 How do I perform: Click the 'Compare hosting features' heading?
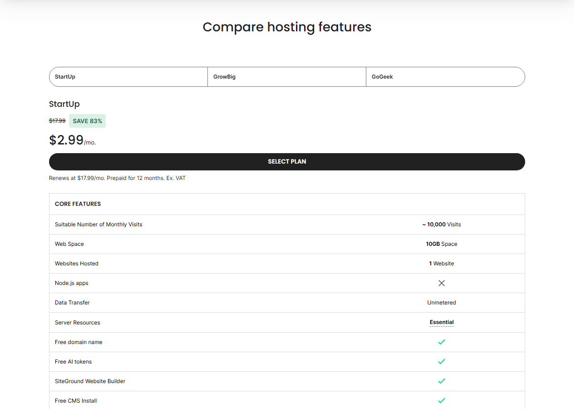point(287,27)
